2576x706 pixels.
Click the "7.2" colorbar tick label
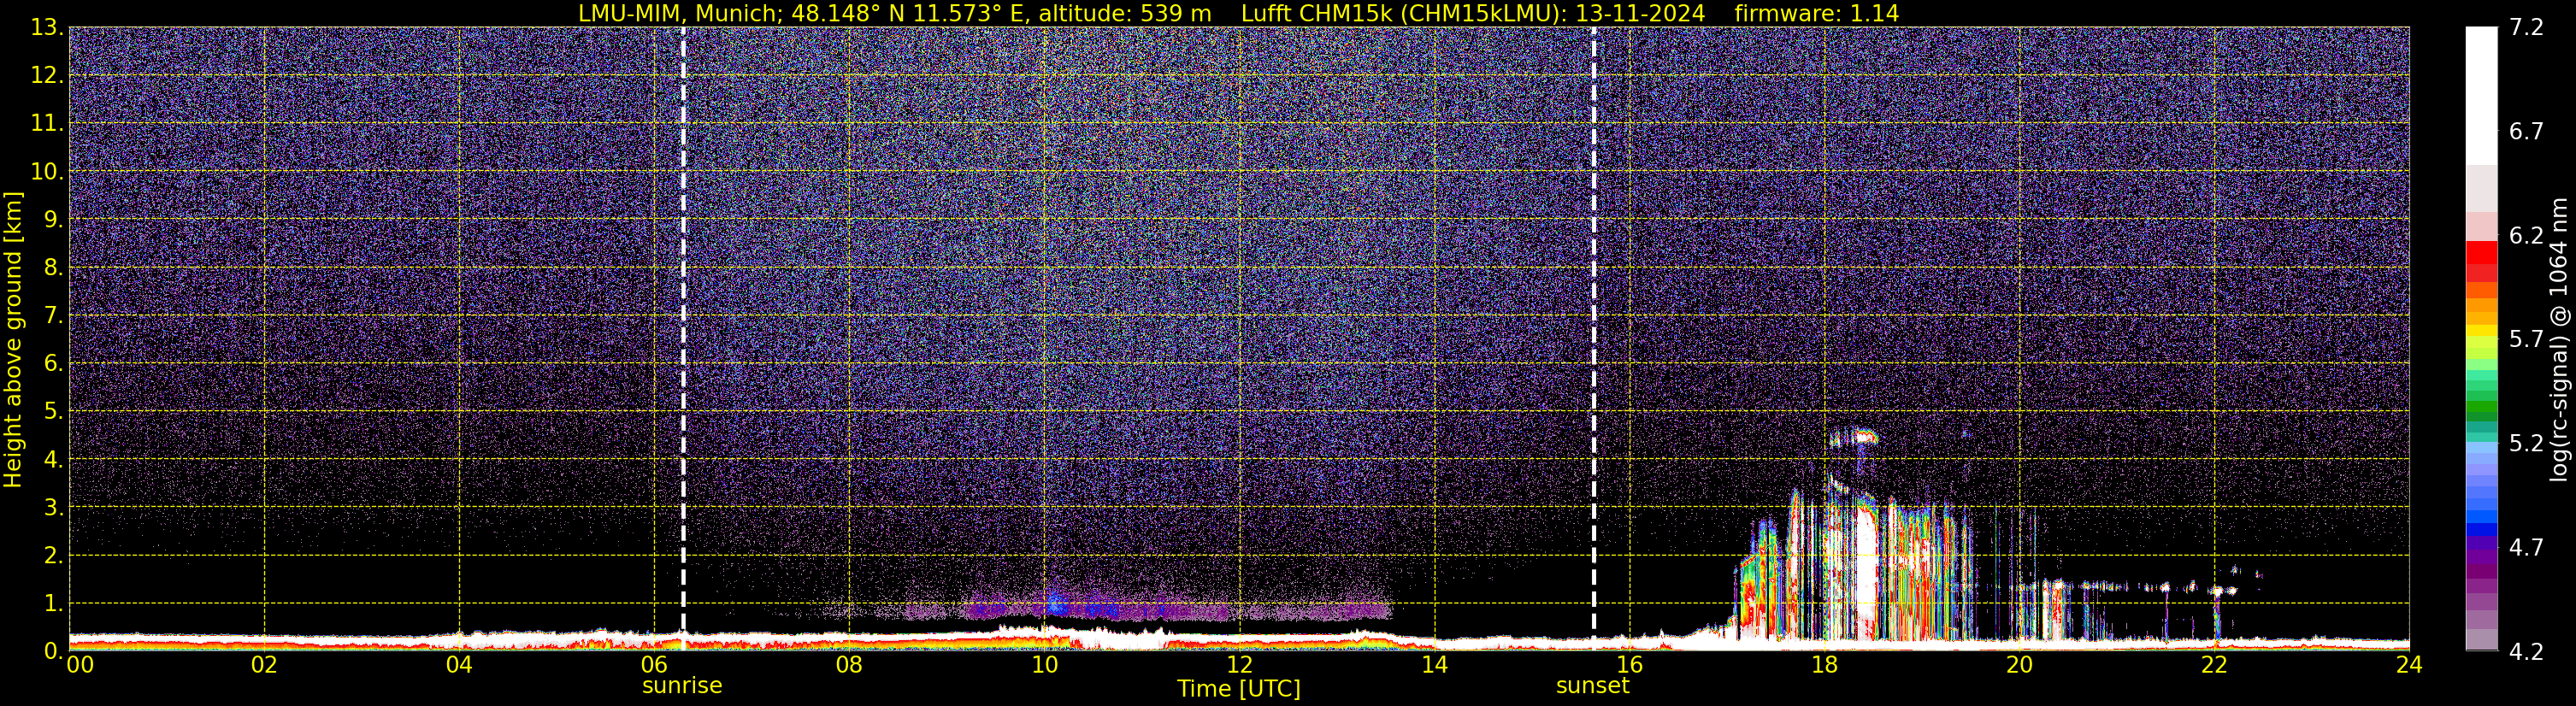coord(2526,28)
